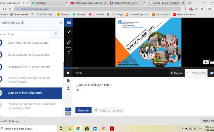Close the Tomar apuntes panel
The image size is (214, 132).
tap(187, 73)
